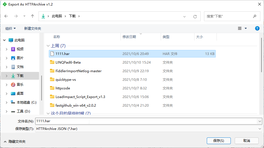Screen dimensions: 264x148
Task: Click the quicktype-vs folder name
Action: click(x=66, y=80)
